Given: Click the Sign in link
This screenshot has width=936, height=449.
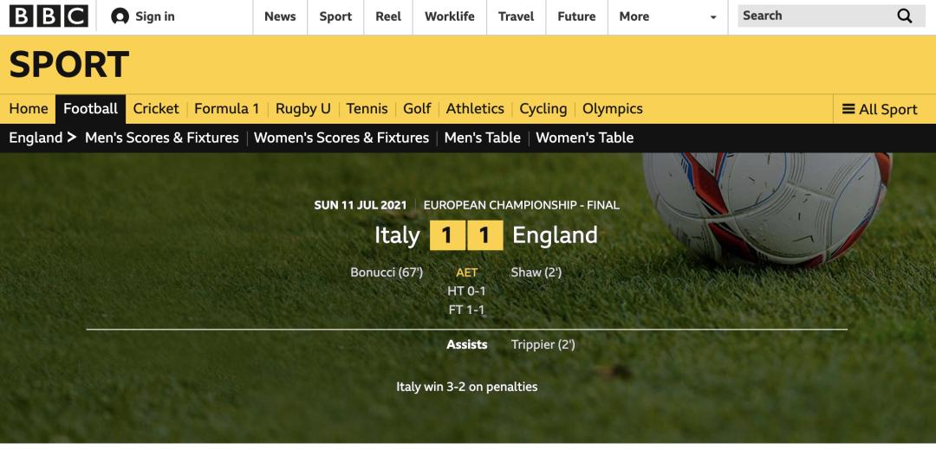Looking at the screenshot, I should point(154,16).
